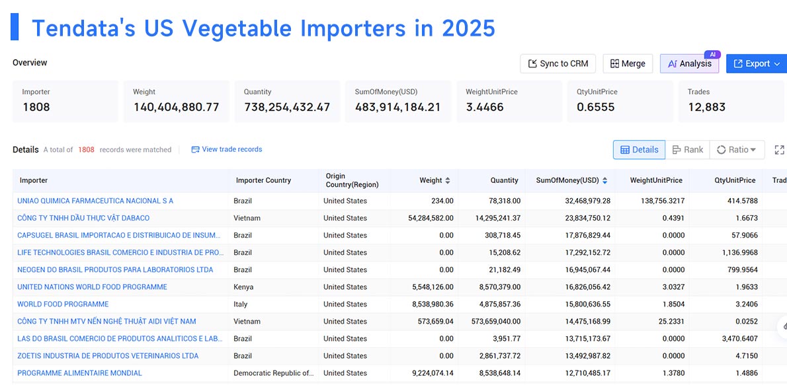The width and height of the screenshot is (787, 385).
Task: Open CAPSUGEL BRASIL IMPORTACAO importer link
Action: (119, 235)
